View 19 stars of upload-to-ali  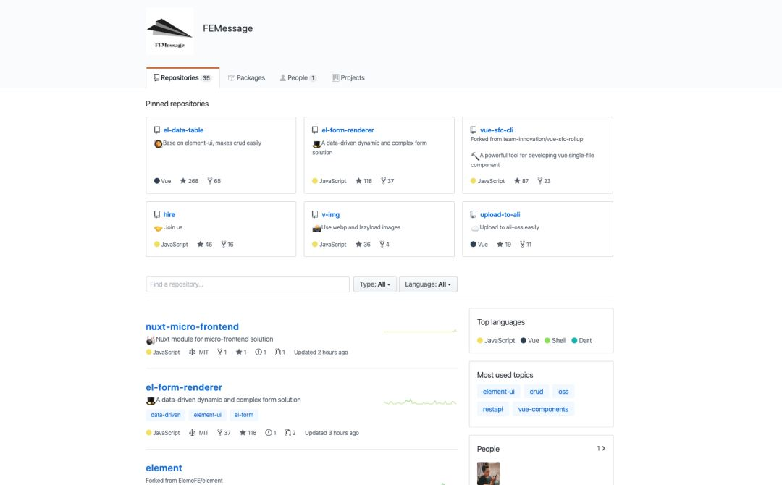tap(504, 244)
